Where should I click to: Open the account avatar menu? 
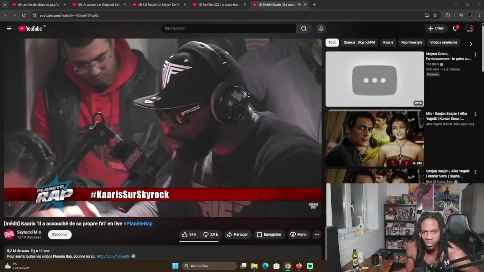[470, 28]
